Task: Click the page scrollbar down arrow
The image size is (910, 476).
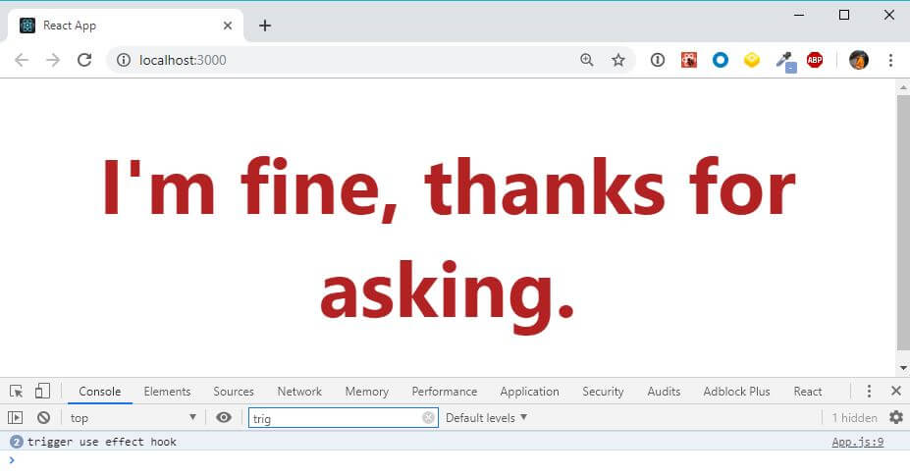Action: [903, 367]
